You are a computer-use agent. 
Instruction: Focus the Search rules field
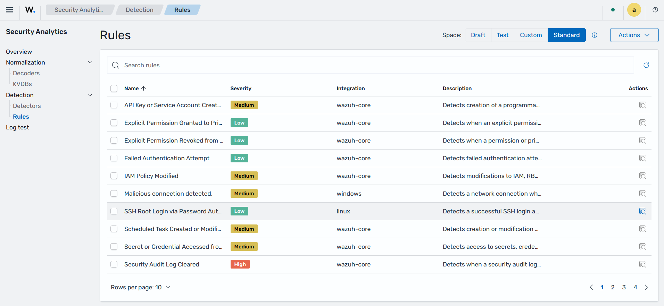pos(370,65)
